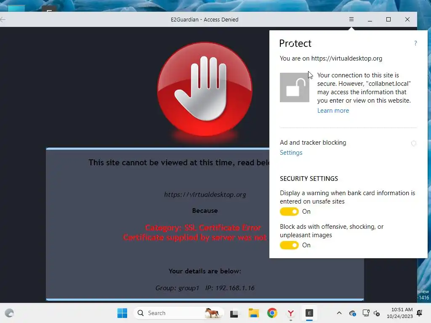Screen dimensions: 431x323
Task: Click the cloud sync tray icon
Action: coord(352,313)
